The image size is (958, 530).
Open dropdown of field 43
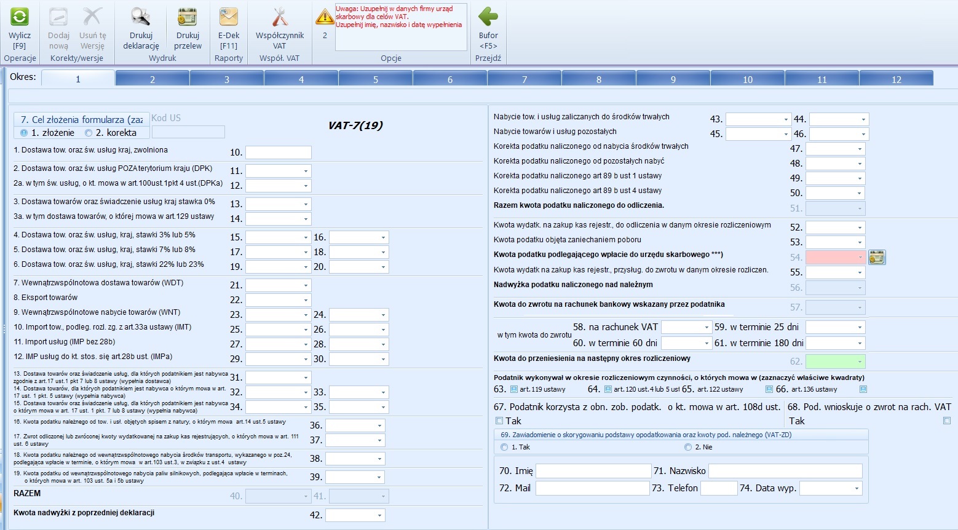[x=786, y=119]
